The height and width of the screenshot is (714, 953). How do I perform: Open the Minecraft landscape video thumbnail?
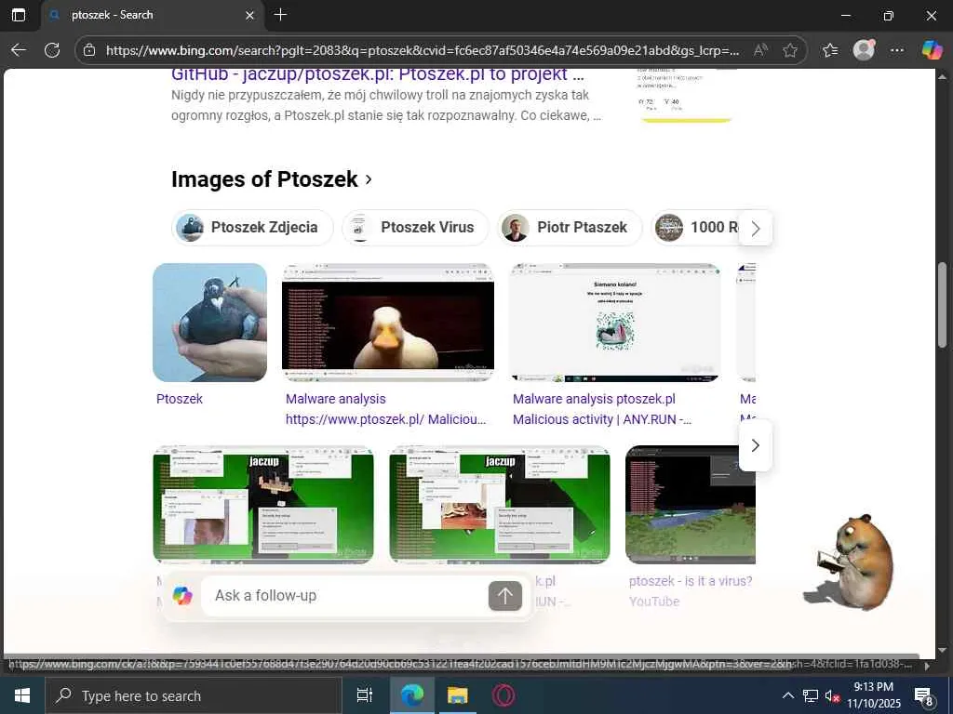pyautogui.click(x=691, y=505)
